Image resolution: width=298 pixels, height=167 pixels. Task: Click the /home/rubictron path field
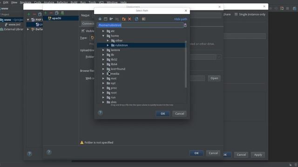coord(140,25)
